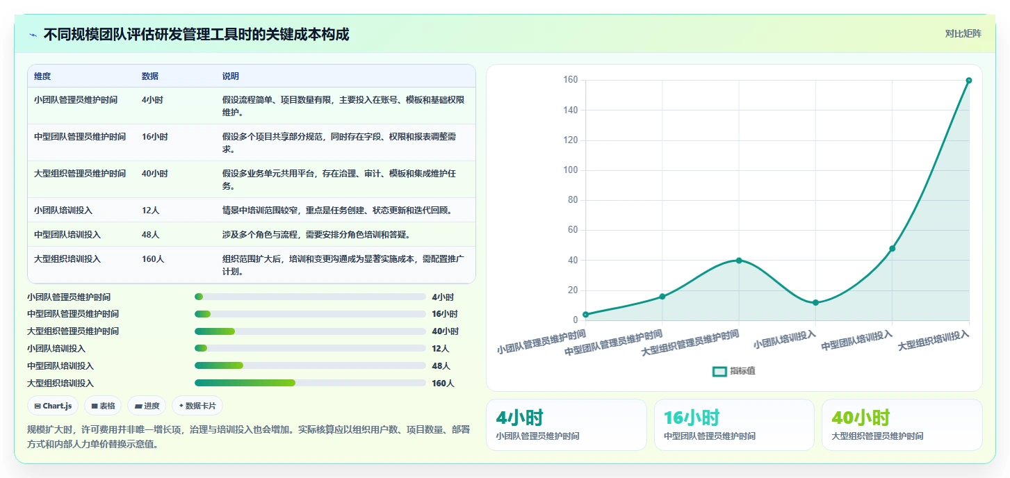Screen dimensions: 1010x478
Task: Click the 40小时 progress bar
Action: tap(310, 331)
